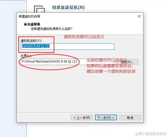Close the 新建虚拟机向导 dialog with X
The width and height of the screenshot is (168, 137).
pyautogui.click(x=139, y=16)
